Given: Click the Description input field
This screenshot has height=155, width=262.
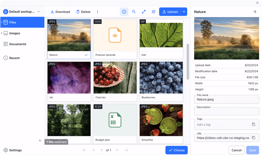Looking at the screenshot, I should [x=226, y=111].
